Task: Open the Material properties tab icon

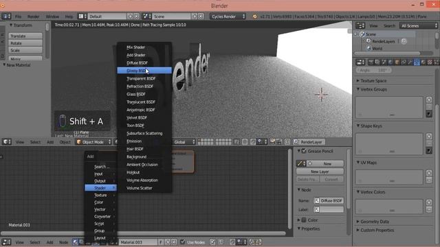Action: (423, 62)
